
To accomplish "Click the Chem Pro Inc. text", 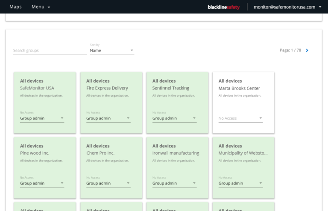I will coord(100,153).
